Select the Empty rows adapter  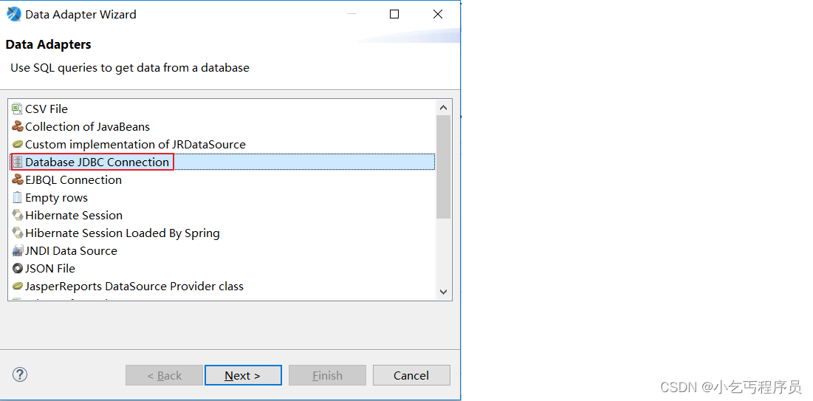pos(222,198)
